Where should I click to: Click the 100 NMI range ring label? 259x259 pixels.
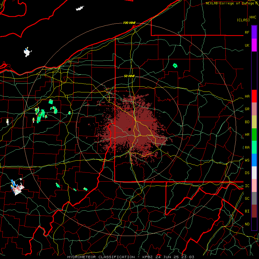129,23
